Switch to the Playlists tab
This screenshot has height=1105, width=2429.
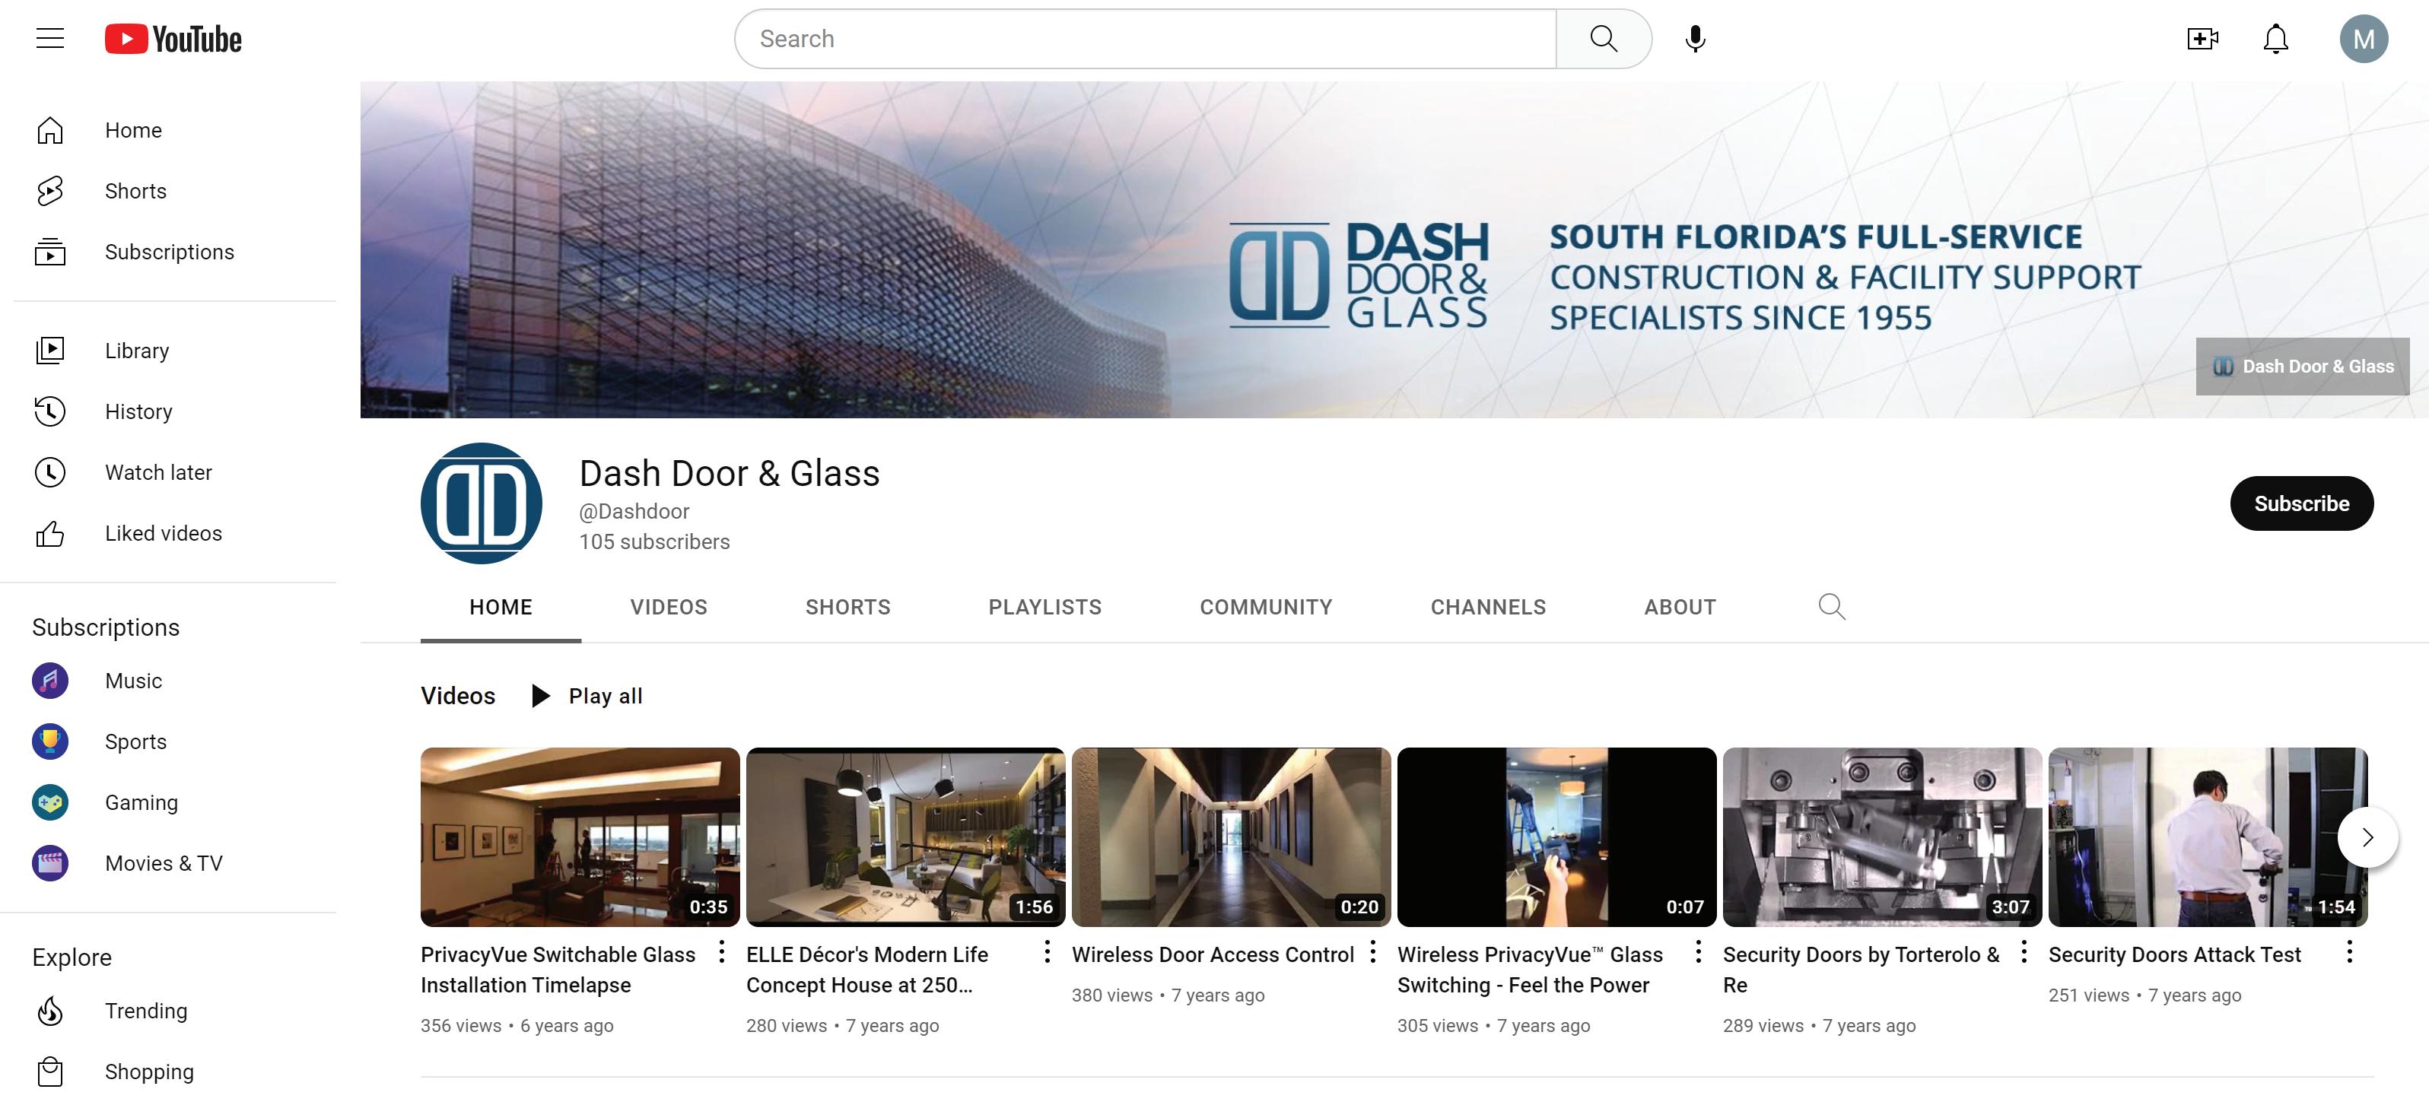pyautogui.click(x=1044, y=607)
